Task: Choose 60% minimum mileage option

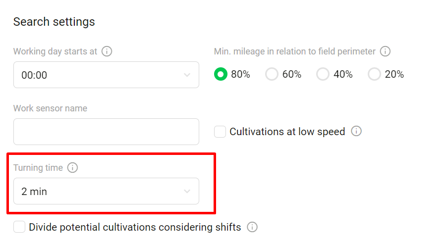Action: (x=272, y=75)
